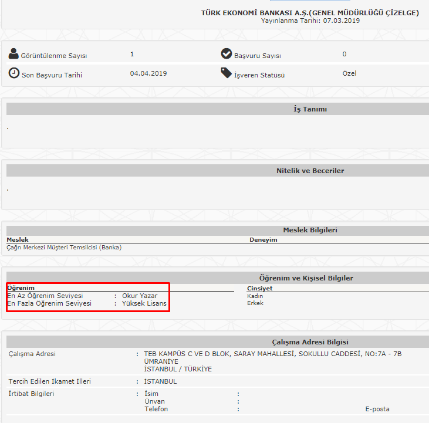This screenshot has height=423, width=429.
Task: Click the Öğrenim subheading
Action: coord(21,288)
